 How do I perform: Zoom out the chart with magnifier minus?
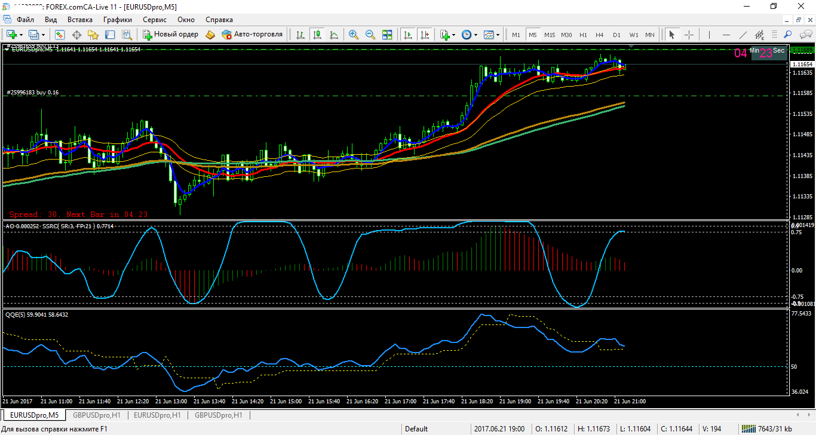coord(370,35)
